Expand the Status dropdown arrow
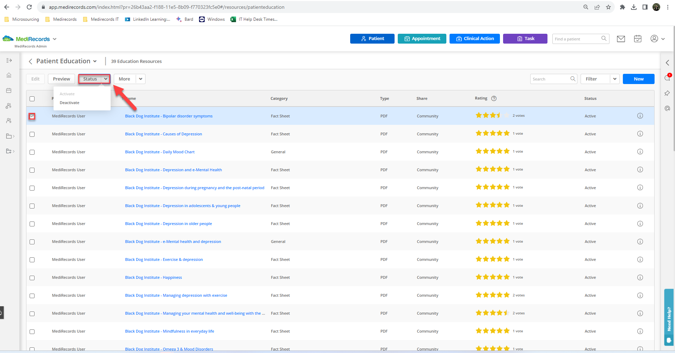Image resolution: width=675 pixels, height=353 pixels. coord(106,79)
